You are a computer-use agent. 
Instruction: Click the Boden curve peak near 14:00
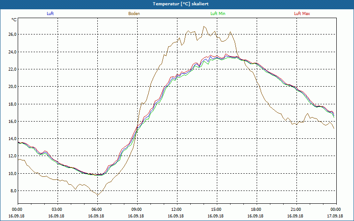pos(204,27)
